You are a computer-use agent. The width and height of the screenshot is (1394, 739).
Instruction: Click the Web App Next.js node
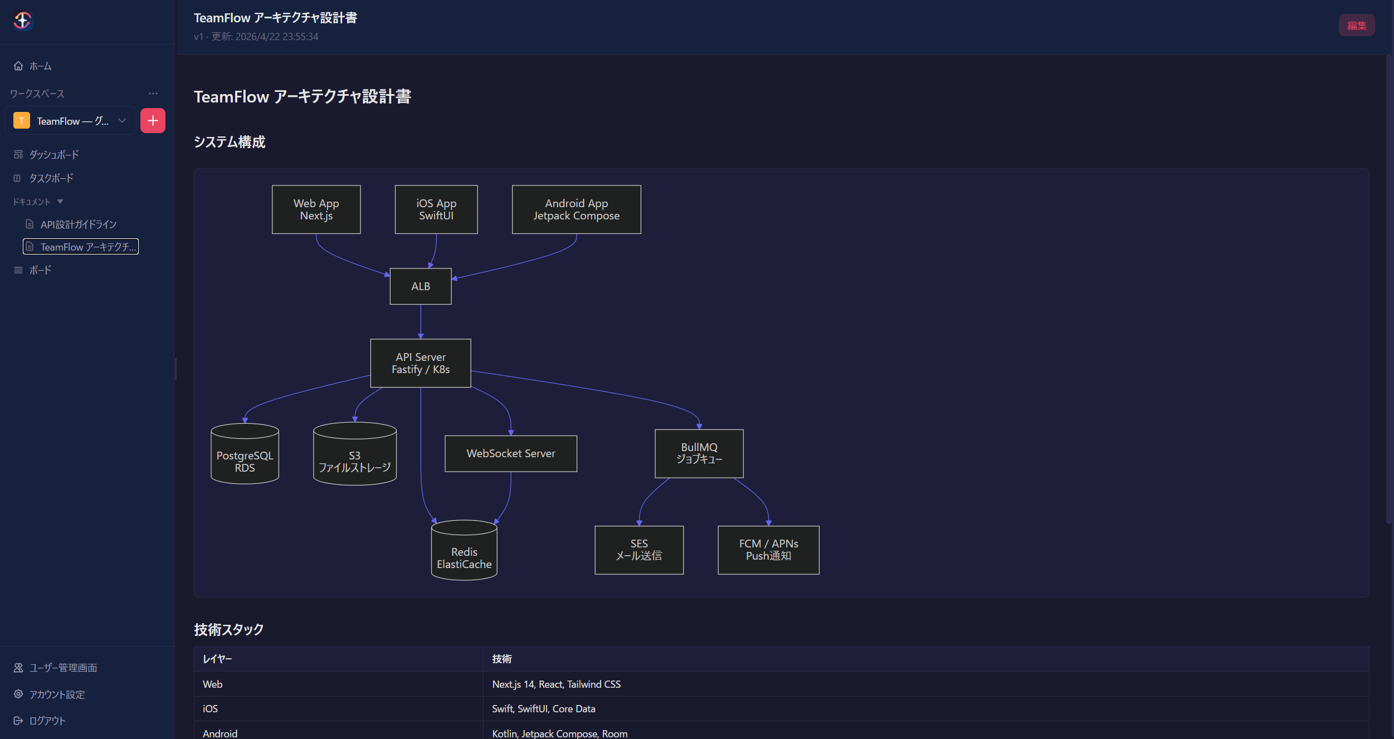316,209
